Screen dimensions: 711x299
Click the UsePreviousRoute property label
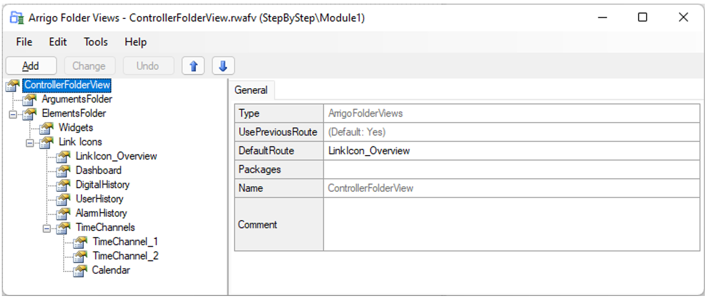(279, 132)
